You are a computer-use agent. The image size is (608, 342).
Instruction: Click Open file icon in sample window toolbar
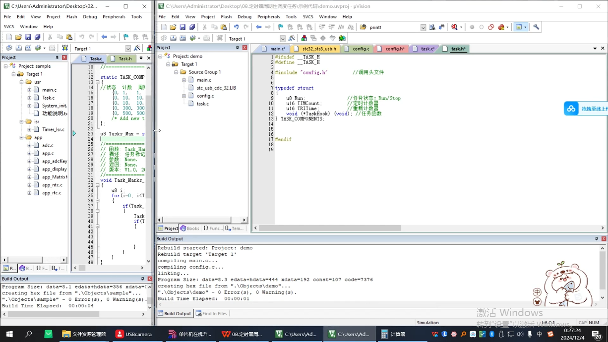18,37
